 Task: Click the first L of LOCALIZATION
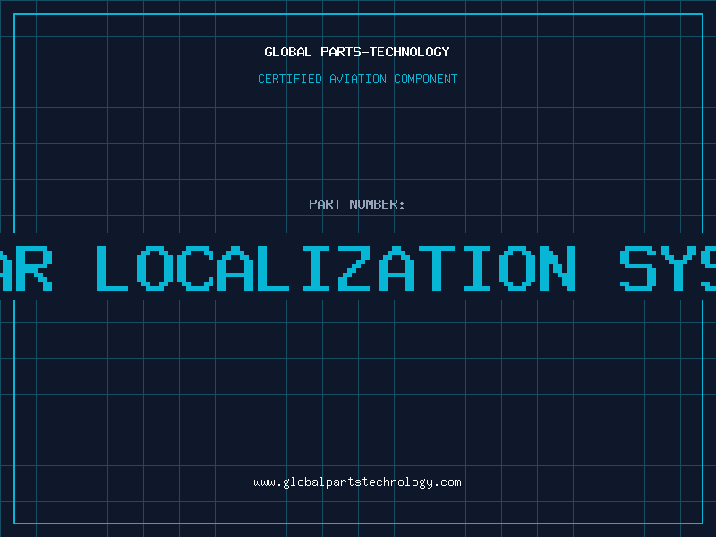[x=114, y=268]
